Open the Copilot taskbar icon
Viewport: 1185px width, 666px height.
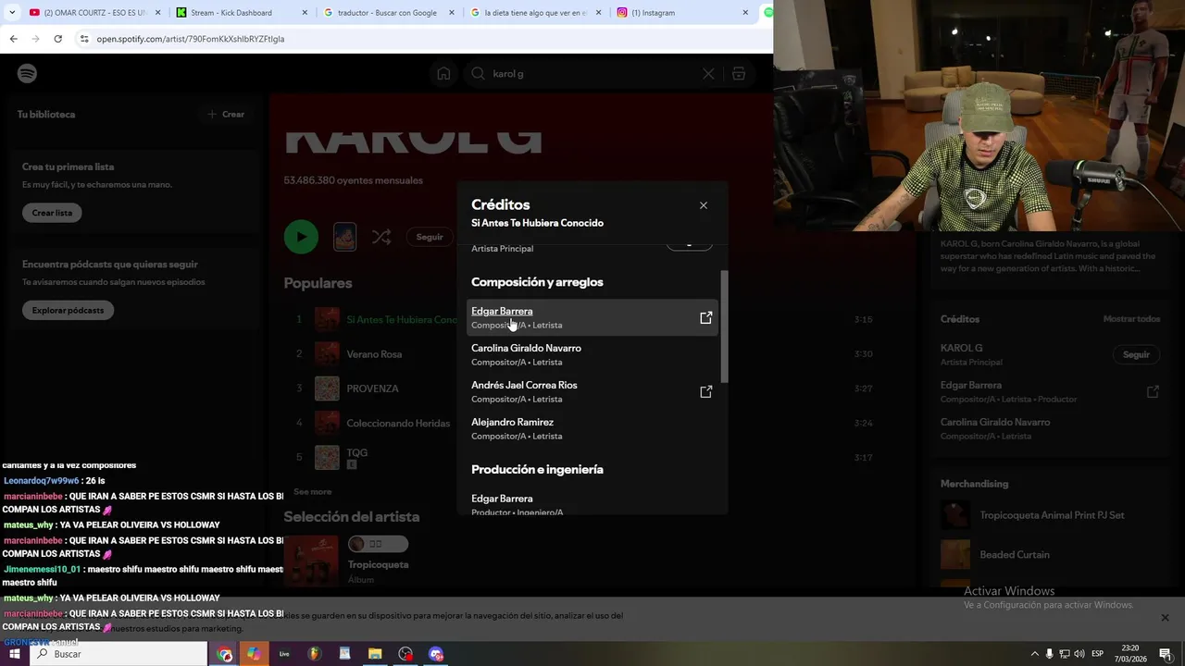[253, 654]
